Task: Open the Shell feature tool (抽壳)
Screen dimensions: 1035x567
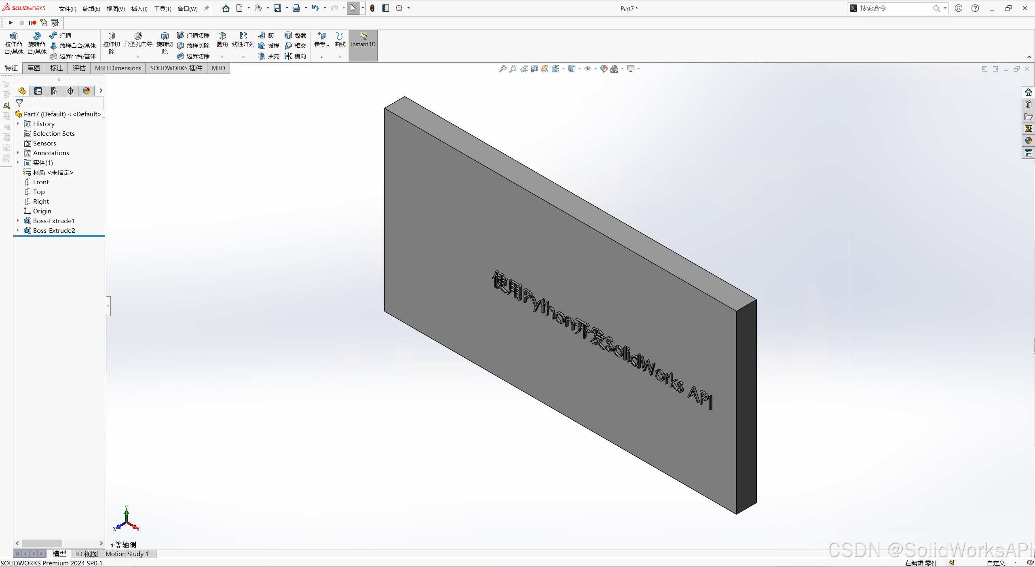Action: click(x=269, y=56)
